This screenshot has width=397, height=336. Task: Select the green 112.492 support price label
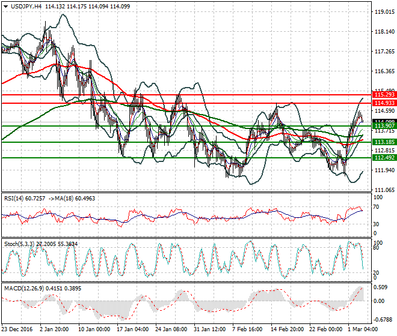[384, 158]
